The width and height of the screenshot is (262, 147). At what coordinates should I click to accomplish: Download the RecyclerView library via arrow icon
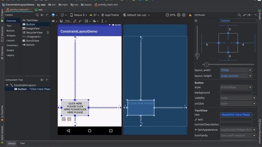[48, 33]
